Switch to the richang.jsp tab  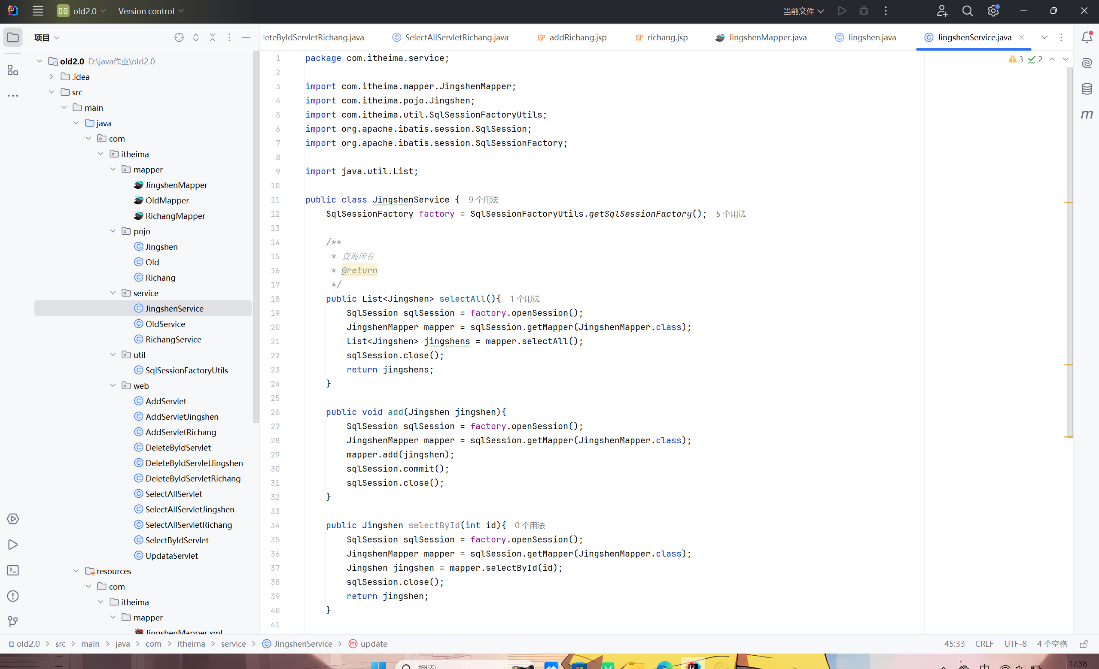[667, 37]
